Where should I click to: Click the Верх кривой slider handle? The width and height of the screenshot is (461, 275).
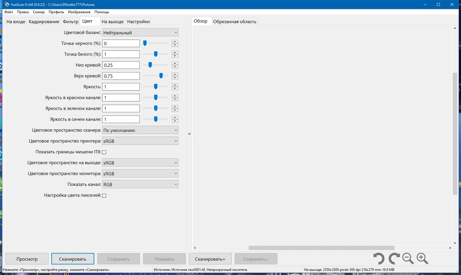[161, 76]
